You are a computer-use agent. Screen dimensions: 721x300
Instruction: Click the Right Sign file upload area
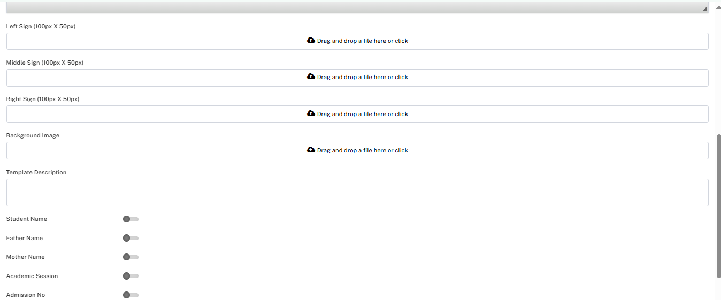357,114
